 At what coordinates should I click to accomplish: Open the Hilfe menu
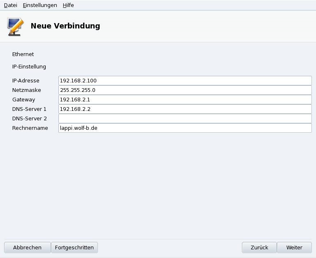[68, 5]
